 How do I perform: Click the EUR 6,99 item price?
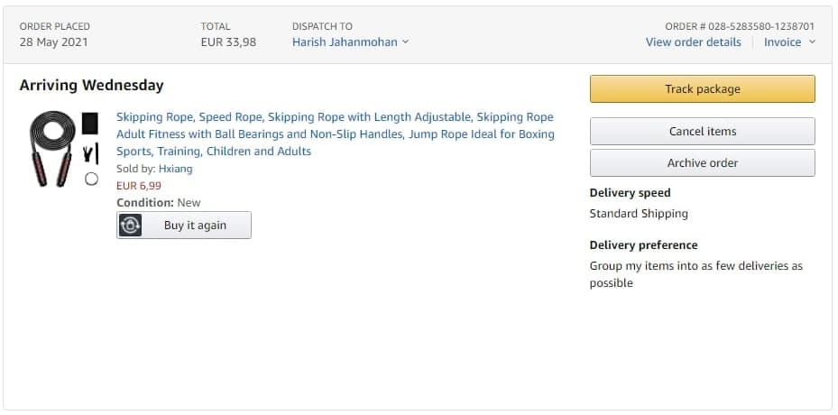[x=139, y=186]
